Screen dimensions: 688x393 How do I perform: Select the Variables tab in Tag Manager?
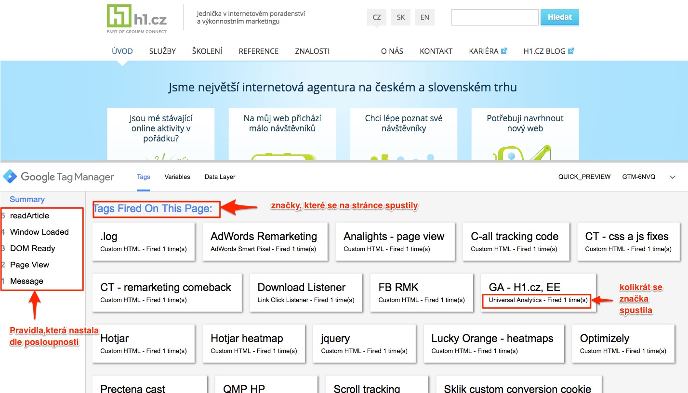point(177,177)
